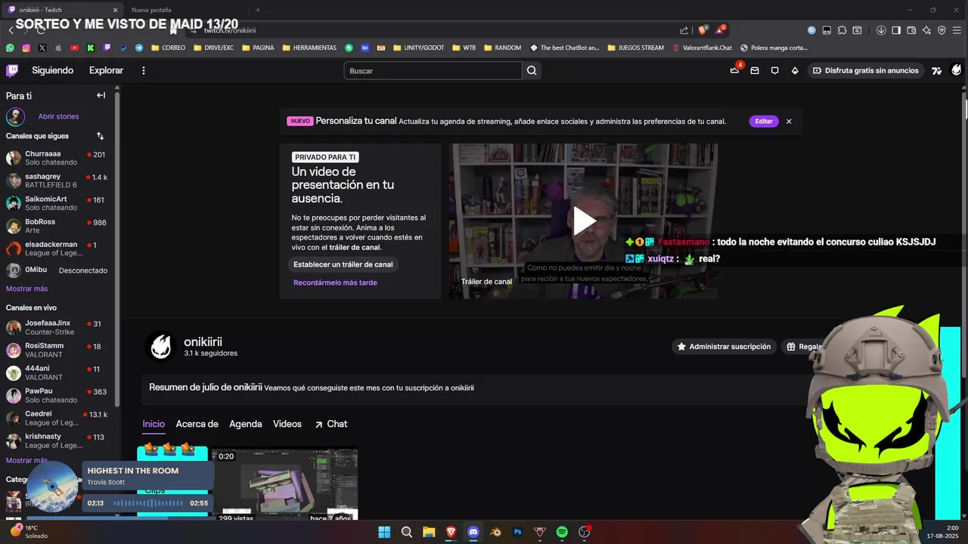Open the YouTube bookmark icon
The height and width of the screenshot is (544, 968).
(x=74, y=48)
